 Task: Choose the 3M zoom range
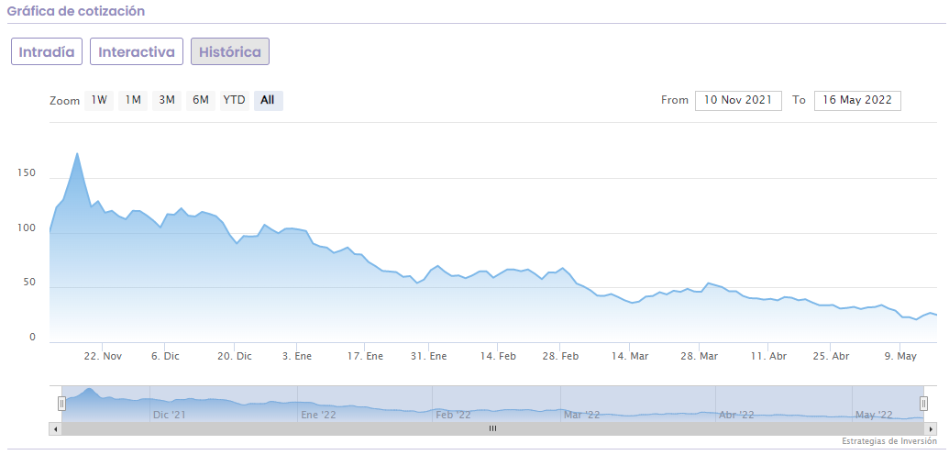[x=167, y=101]
